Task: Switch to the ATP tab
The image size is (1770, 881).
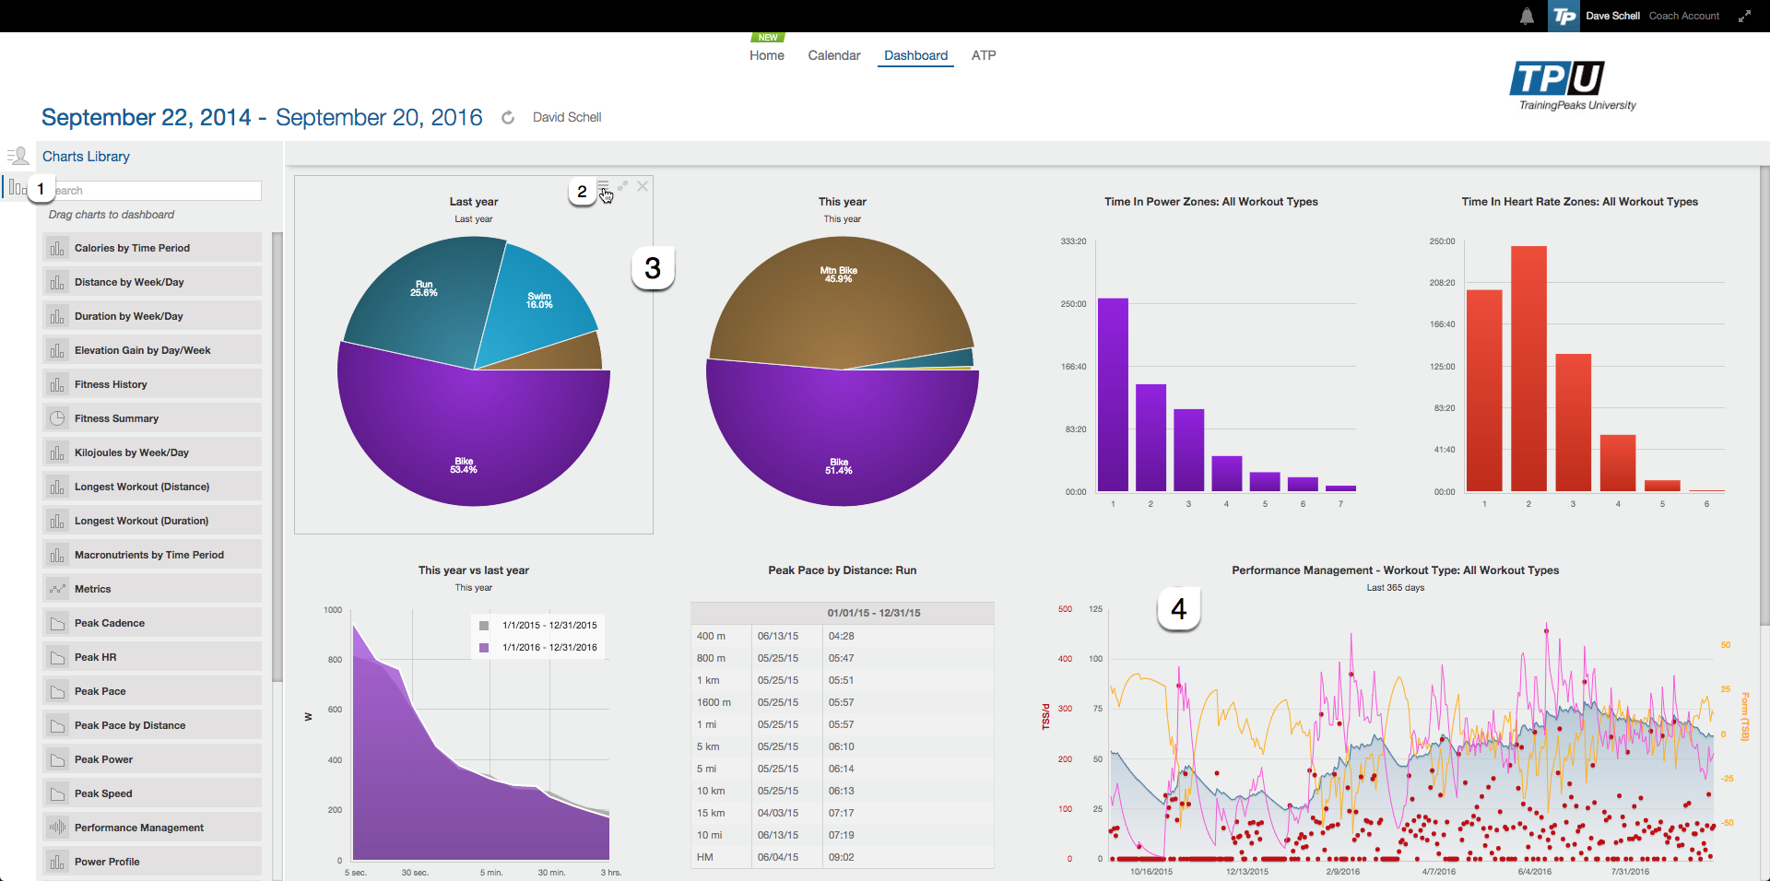Action: [984, 55]
